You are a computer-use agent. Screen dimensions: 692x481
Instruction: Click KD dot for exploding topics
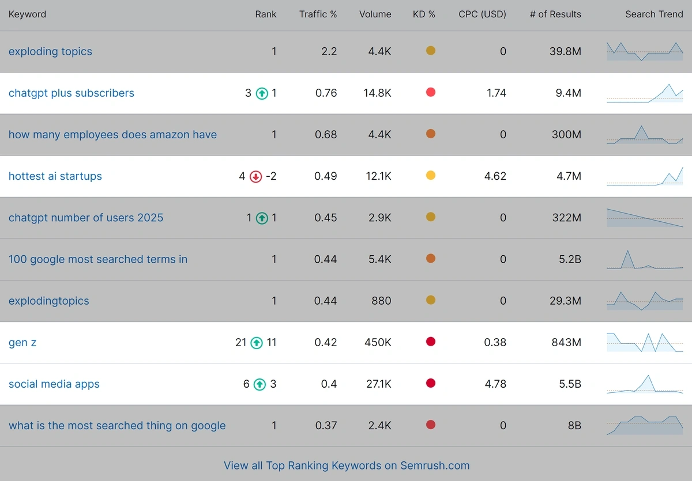431,51
